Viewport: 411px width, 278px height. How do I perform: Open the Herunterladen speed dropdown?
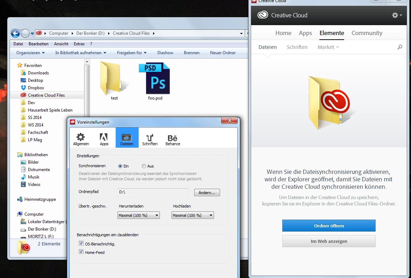pyautogui.click(x=138, y=215)
